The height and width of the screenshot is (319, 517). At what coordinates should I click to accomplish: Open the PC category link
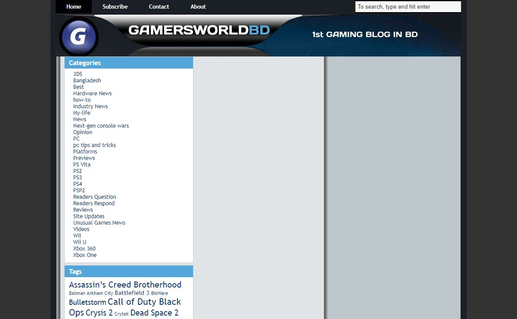(x=76, y=139)
